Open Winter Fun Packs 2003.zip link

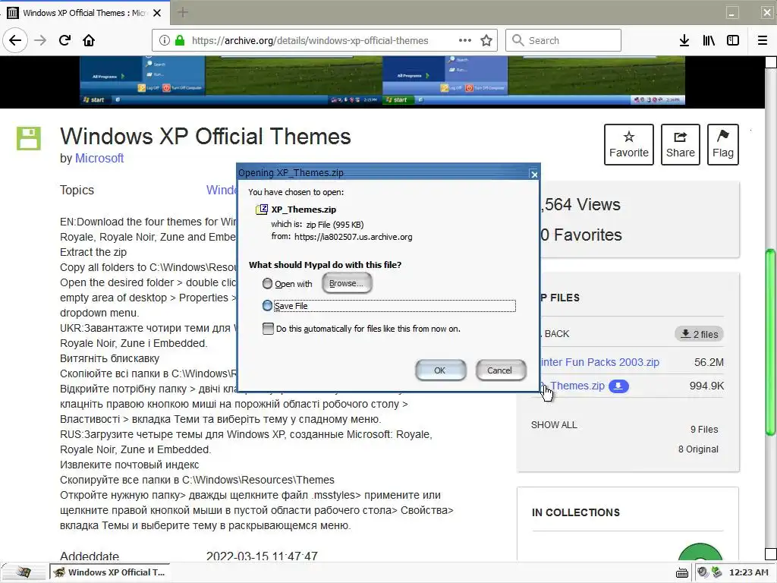599,362
